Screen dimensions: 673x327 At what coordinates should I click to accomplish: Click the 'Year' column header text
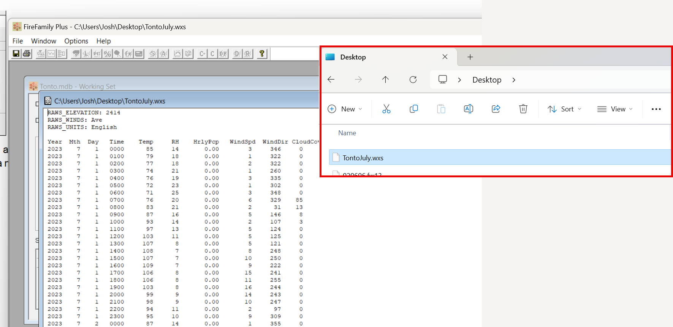55,142
